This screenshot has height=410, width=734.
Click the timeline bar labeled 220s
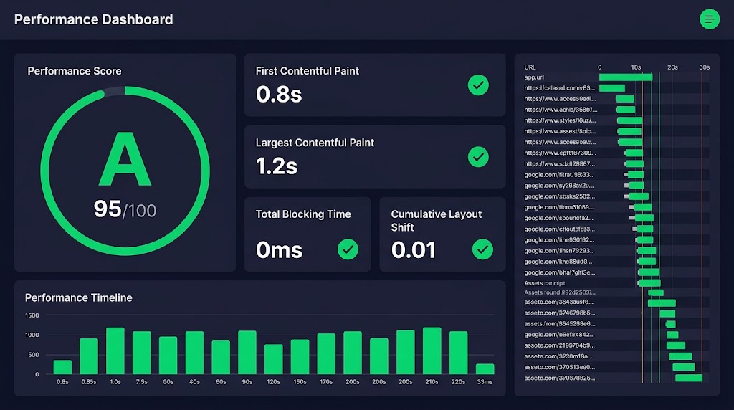tap(458, 353)
